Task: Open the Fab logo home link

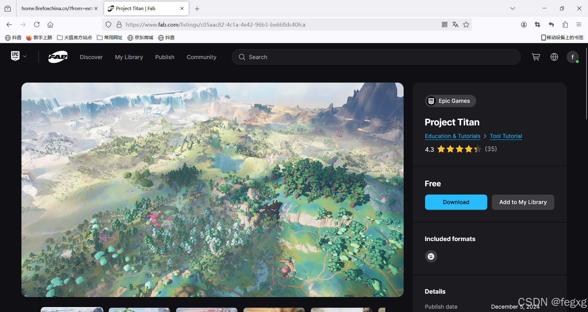Action: coord(58,57)
